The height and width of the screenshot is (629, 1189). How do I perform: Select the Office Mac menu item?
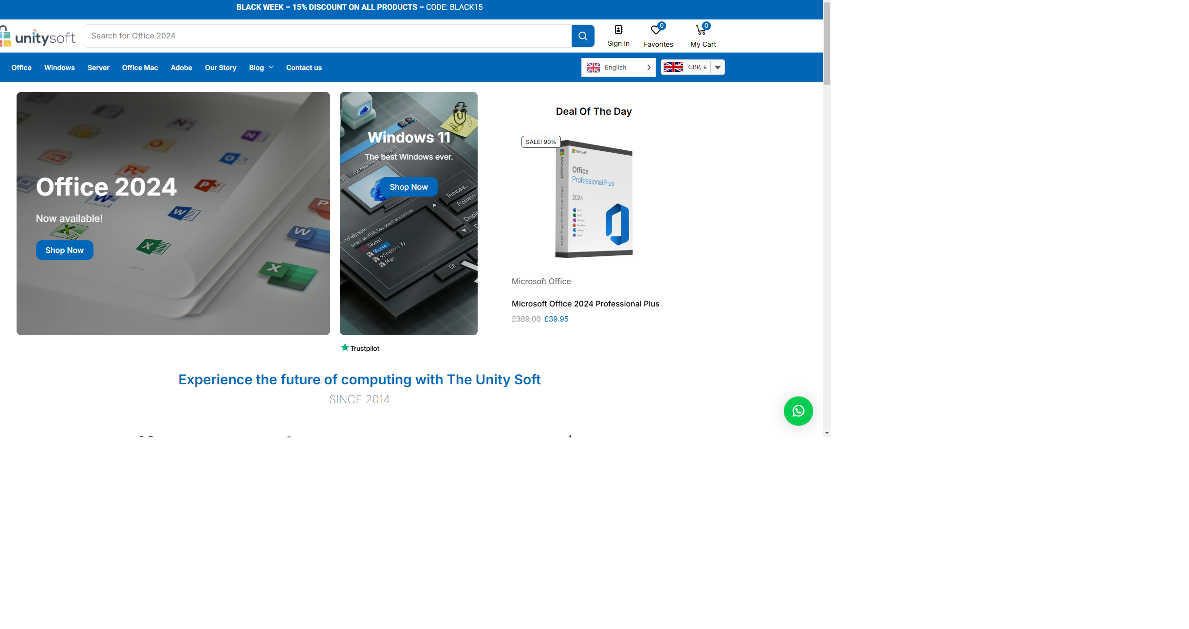click(140, 68)
